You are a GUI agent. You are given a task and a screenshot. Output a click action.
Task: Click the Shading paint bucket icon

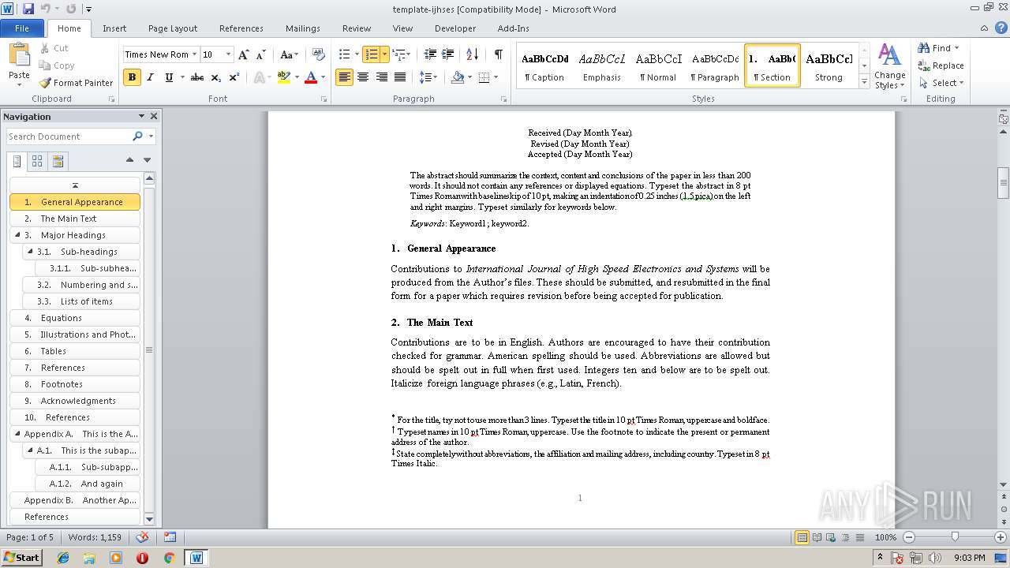(x=458, y=77)
